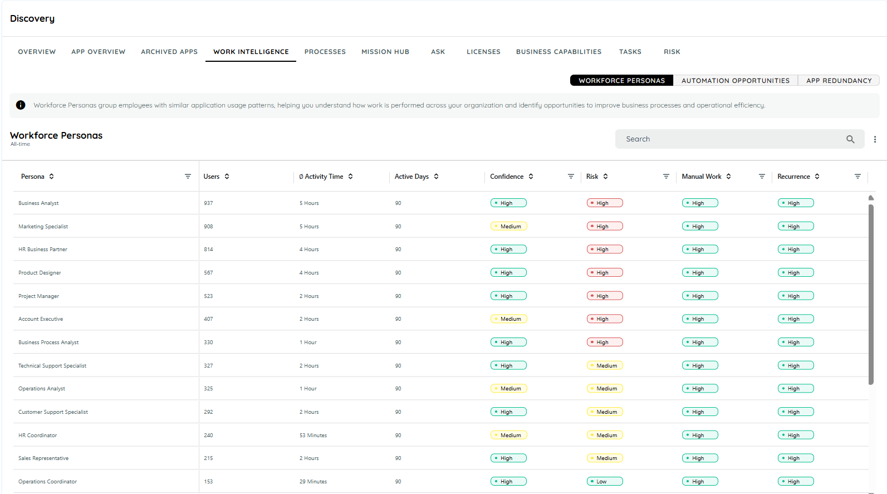The image size is (887, 494).
Task: Click the 29 Minutes activity time cell
Action: coord(313,482)
